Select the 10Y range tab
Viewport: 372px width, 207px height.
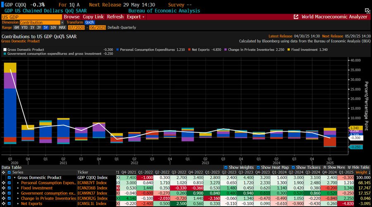[53, 27]
